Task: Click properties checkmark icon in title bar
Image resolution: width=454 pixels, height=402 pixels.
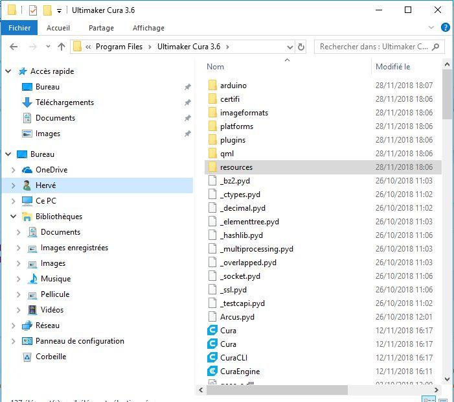Action: click(x=33, y=10)
